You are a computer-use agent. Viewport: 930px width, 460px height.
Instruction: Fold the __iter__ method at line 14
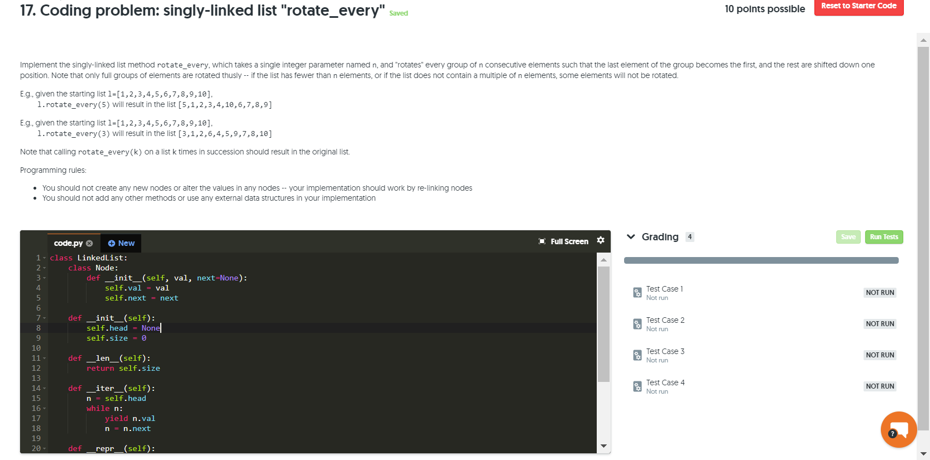tap(45, 389)
